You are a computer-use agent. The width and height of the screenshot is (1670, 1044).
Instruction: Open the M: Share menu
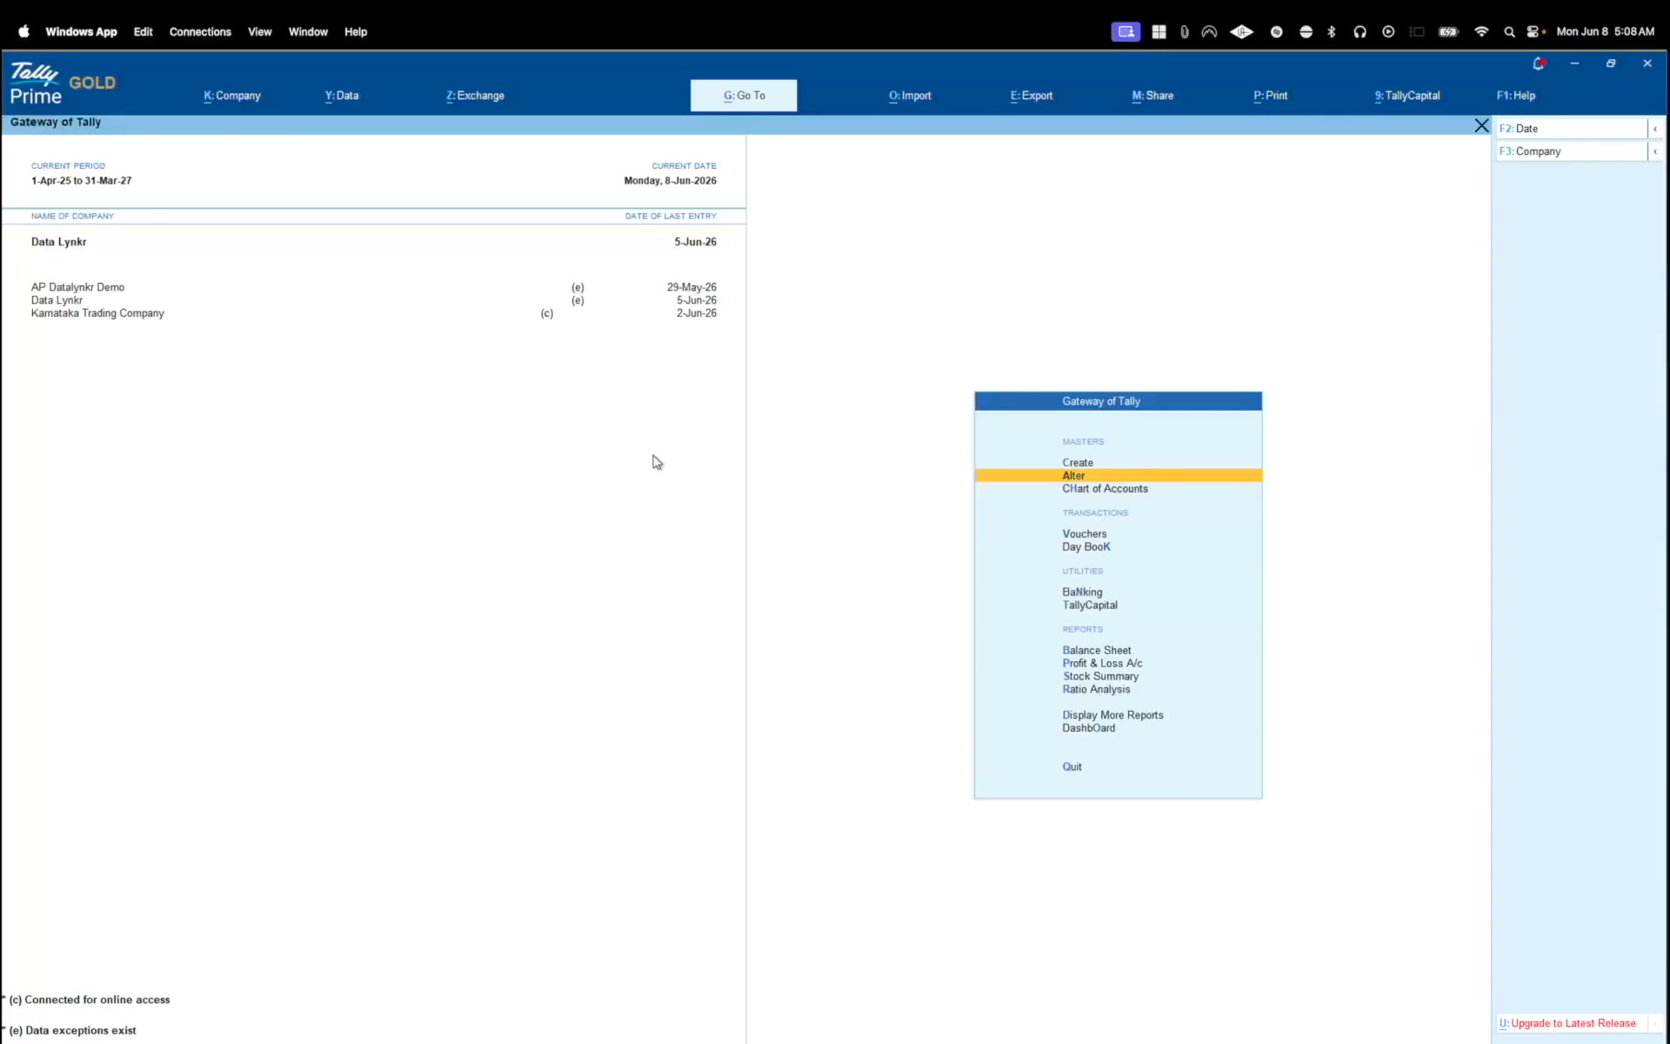click(x=1152, y=96)
